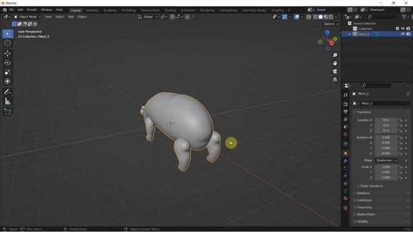Hide Mesh_0 in viewport with eye icon
Screen dimensions: 413x232
[403, 34]
